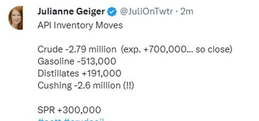The width and height of the screenshot is (259, 121).
Task: Click the 2m tweet timestamp
Action: (x=187, y=12)
